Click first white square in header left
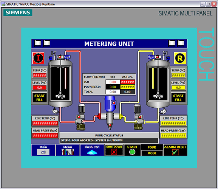Viewport: 218px width, 189px height. [x=38, y=43]
